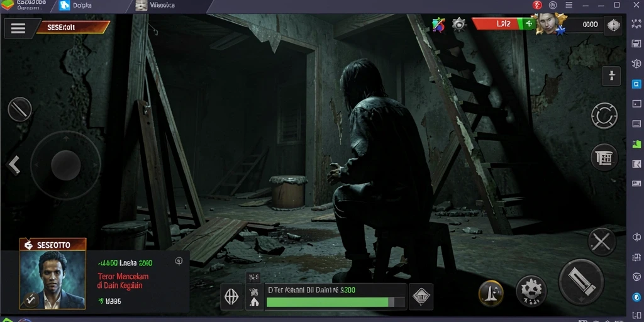Click the red Lv12 health bar
644x322 pixels.
pos(496,25)
